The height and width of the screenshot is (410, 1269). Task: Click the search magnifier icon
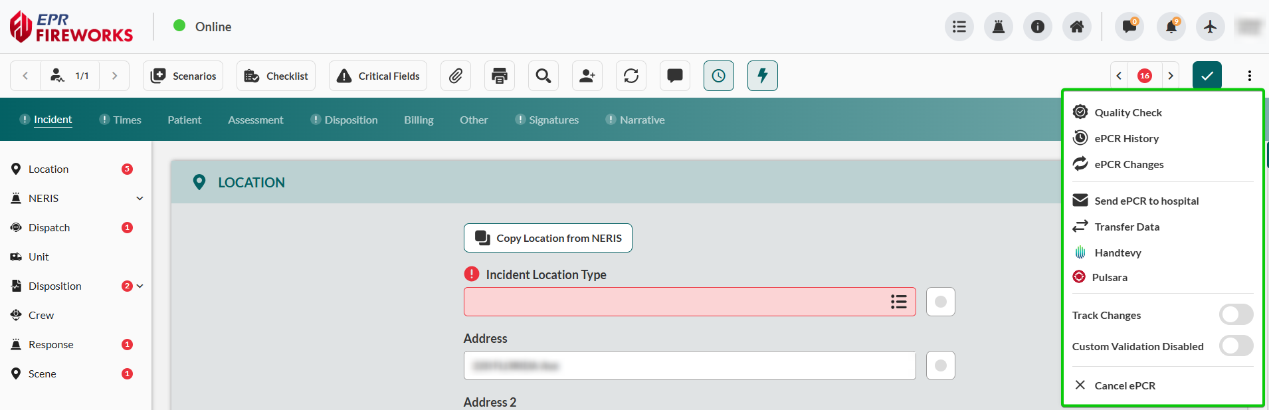click(543, 76)
